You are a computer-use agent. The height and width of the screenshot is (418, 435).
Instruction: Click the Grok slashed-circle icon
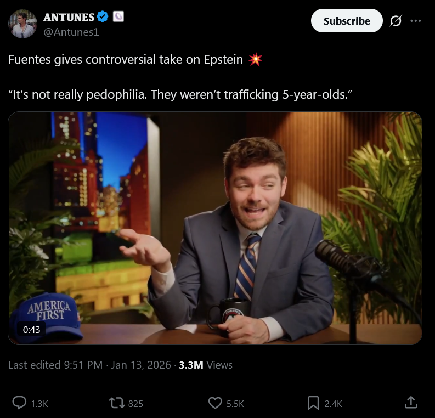pyautogui.click(x=396, y=21)
